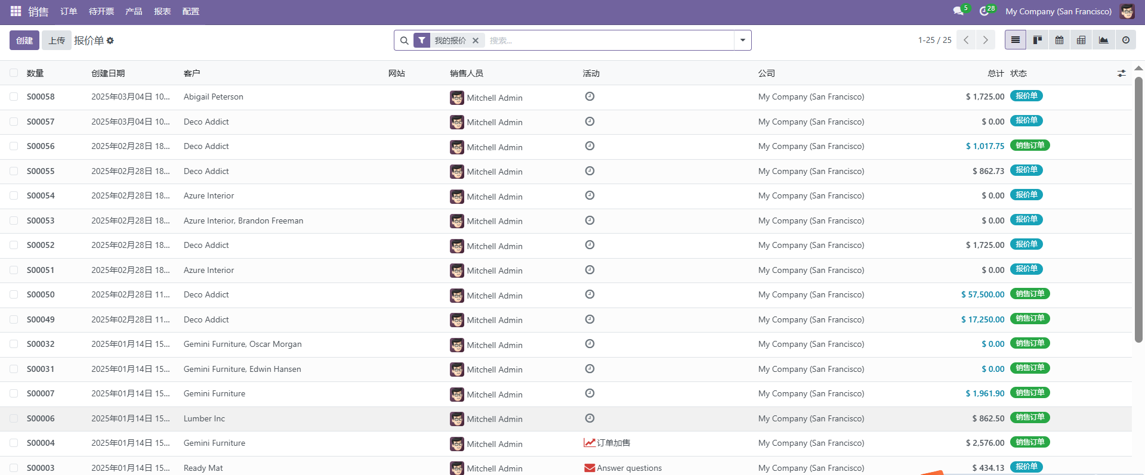The width and height of the screenshot is (1145, 475).
Task: Click the activity clock for S00058
Action: coord(590,97)
